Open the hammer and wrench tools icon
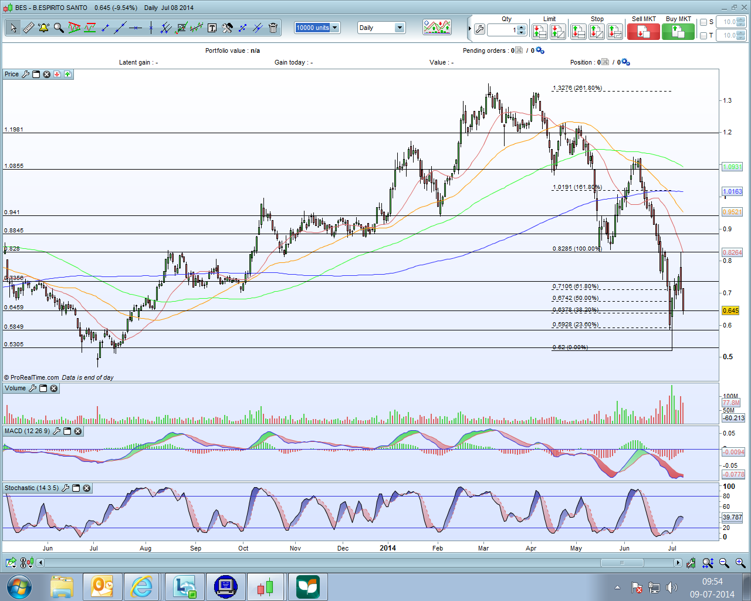Screen dimensions: 751x601 [227, 28]
